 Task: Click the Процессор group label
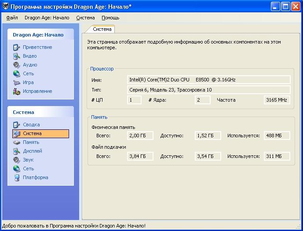pyautogui.click(x=102, y=69)
